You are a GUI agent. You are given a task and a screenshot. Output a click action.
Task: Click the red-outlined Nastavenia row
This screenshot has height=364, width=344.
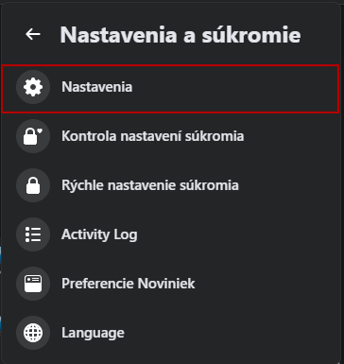pyautogui.click(x=170, y=89)
